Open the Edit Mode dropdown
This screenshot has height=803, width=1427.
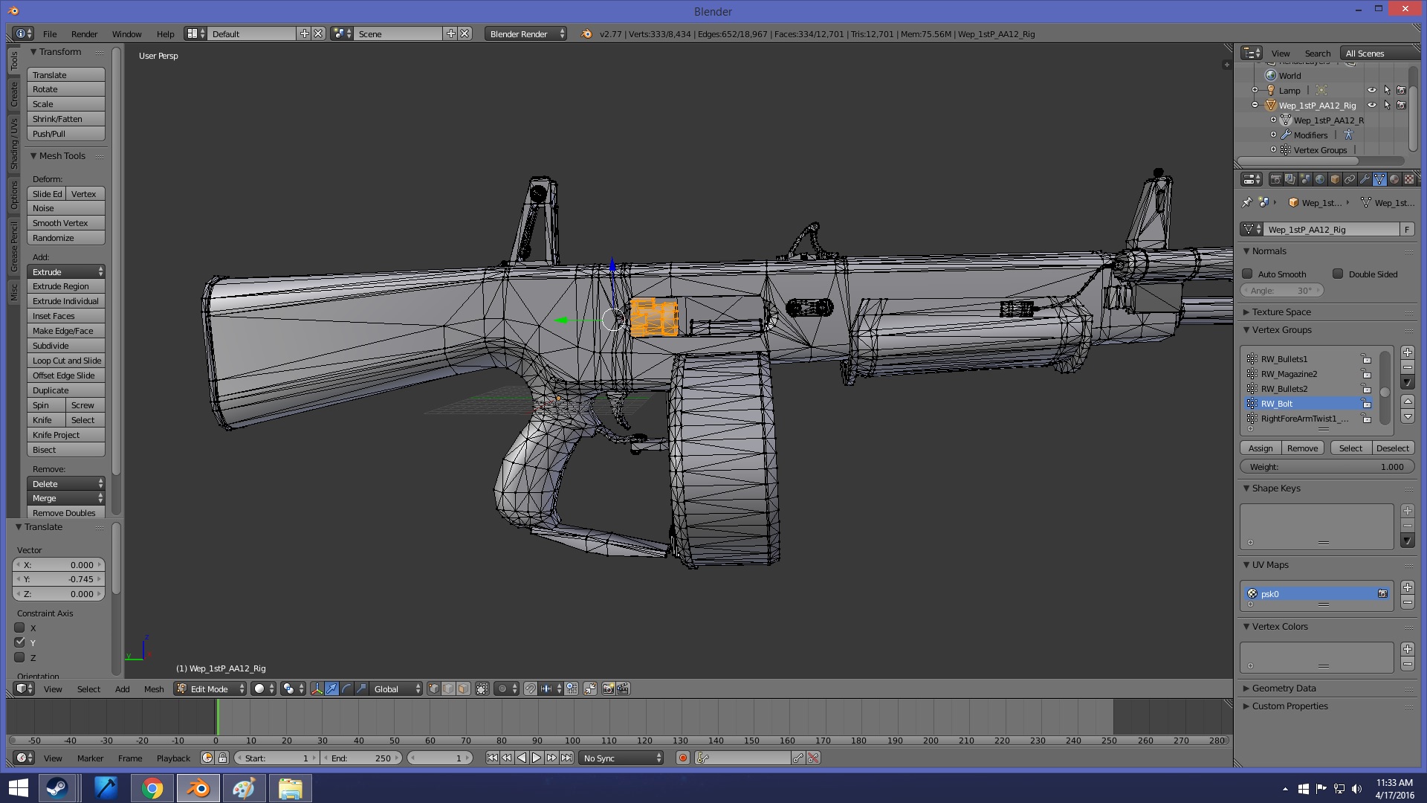[x=210, y=688]
